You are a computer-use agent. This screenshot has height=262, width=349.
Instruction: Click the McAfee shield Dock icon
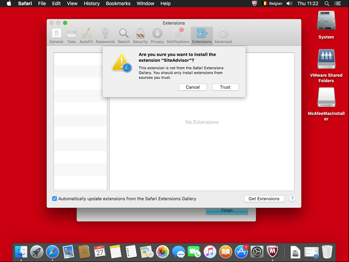click(x=273, y=252)
